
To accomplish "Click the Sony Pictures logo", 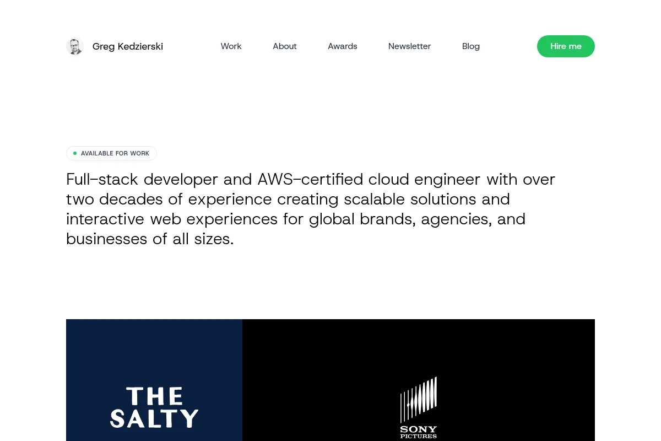I will click(x=419, y=408).
